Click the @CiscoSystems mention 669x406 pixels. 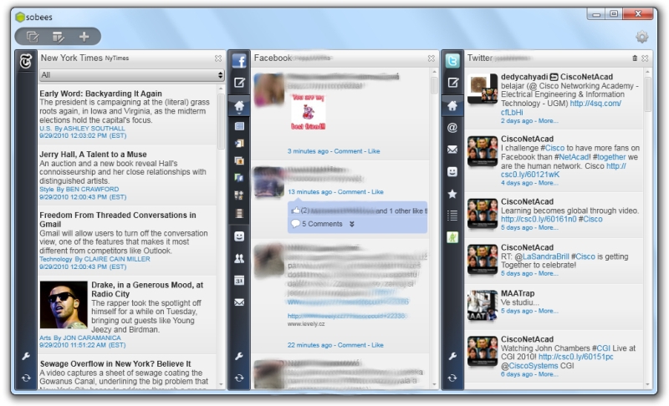pyautogui.click(x=529, y=366)
